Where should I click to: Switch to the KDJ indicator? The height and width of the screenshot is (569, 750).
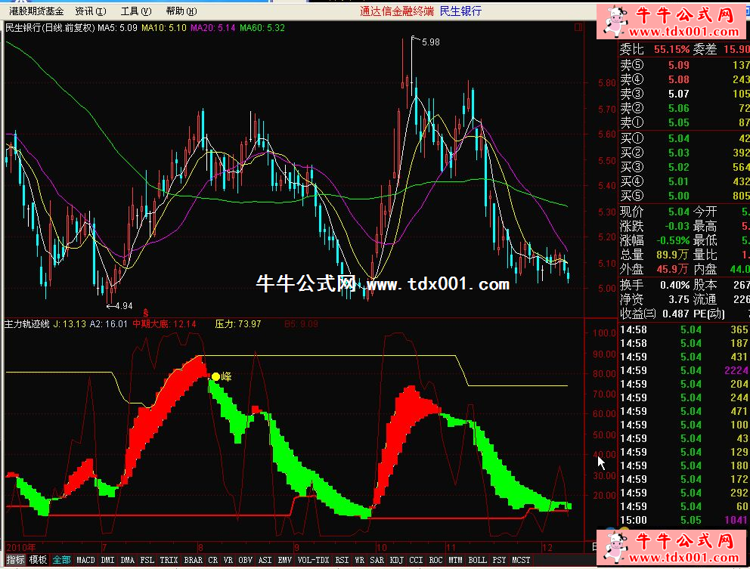(x=396, y=559)
